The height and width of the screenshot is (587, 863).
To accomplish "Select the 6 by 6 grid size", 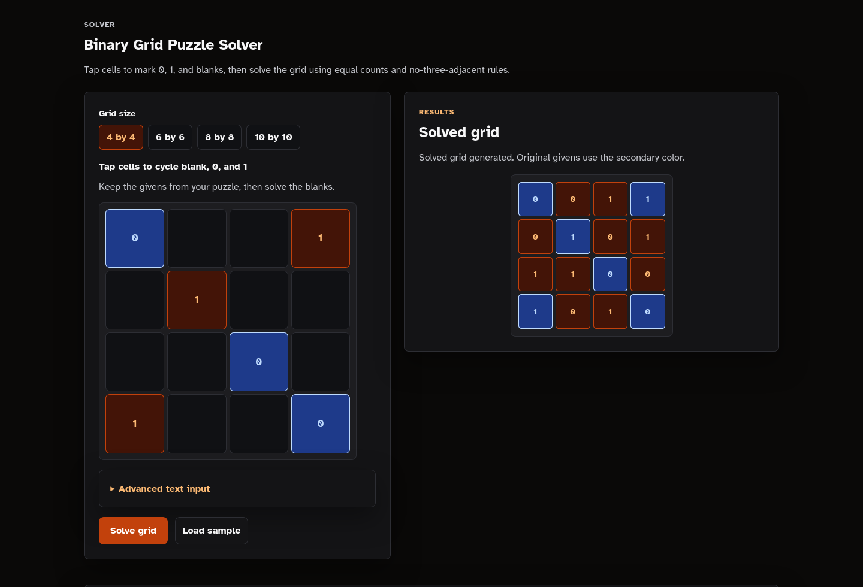I will click(x=170, y=137).
